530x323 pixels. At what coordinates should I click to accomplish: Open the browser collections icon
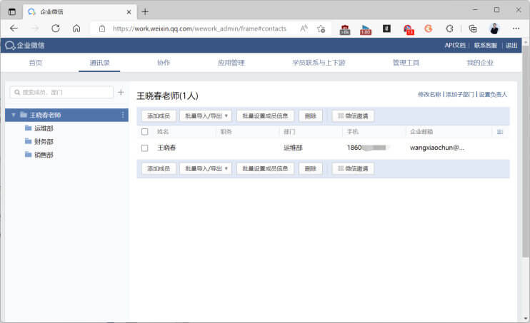[473, 29]
